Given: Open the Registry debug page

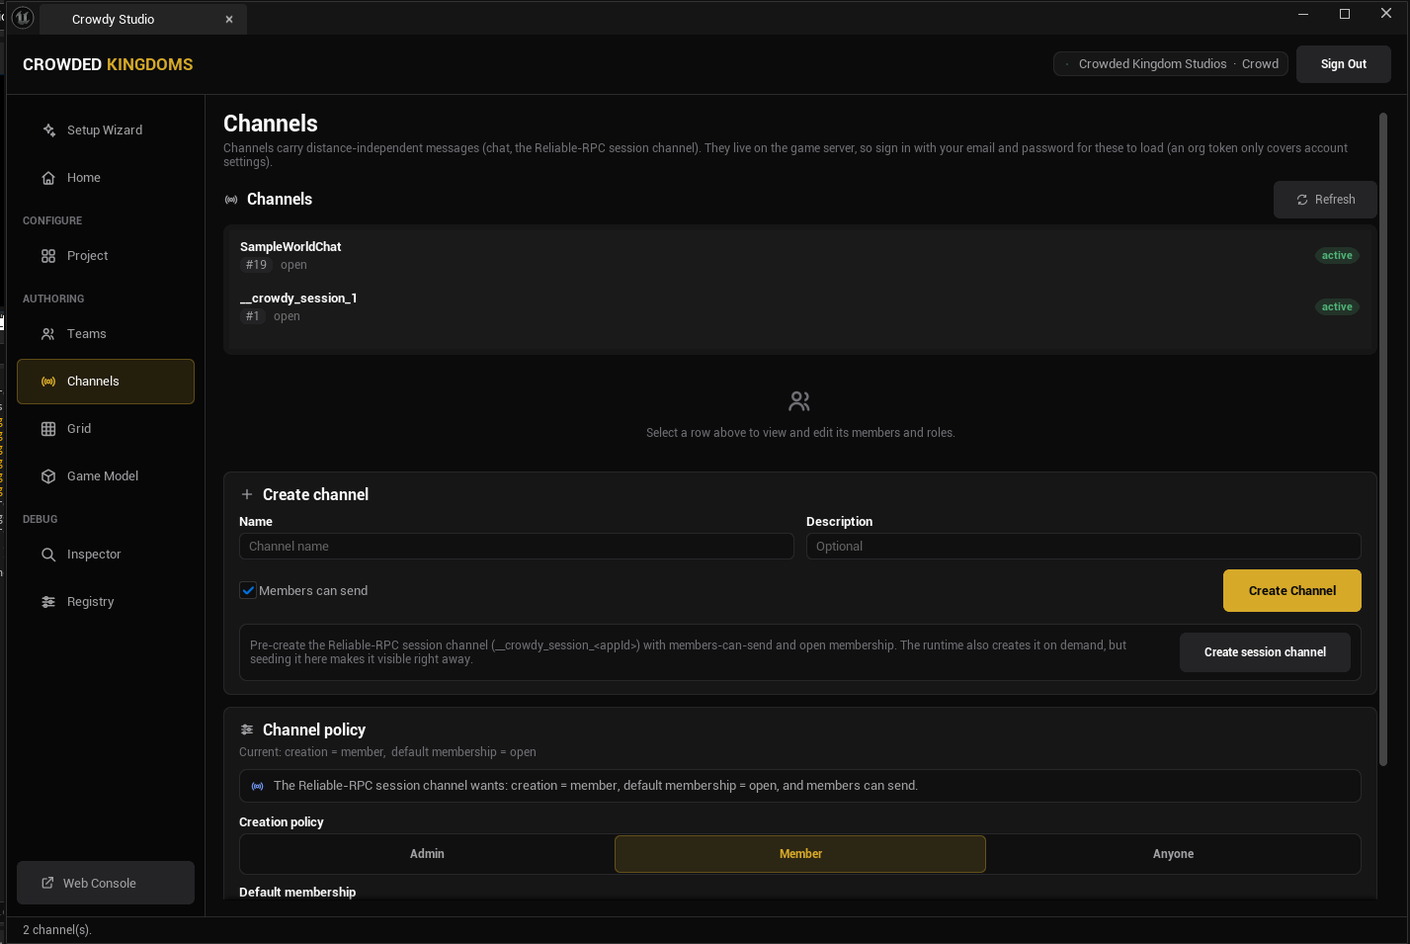Looking at the screenshot, I should (106, 602).
